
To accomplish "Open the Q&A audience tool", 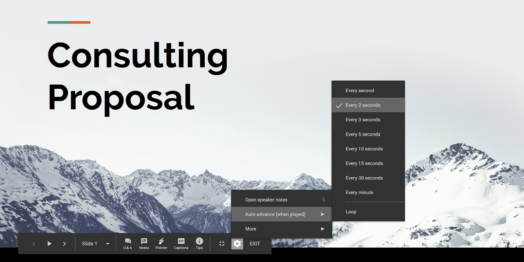I will 128,244.
